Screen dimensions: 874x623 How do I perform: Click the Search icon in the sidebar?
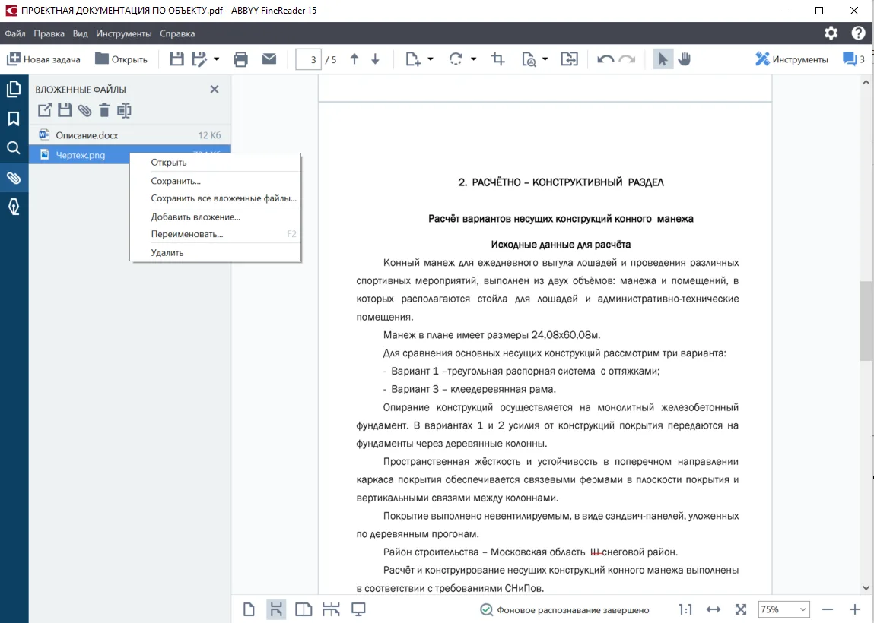pos(14,148)
